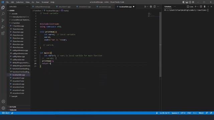Viewport: 214px width, 120px height.
Task: Click the unsaved dot on localvarible.cpp tab
Action: point(134,7)
